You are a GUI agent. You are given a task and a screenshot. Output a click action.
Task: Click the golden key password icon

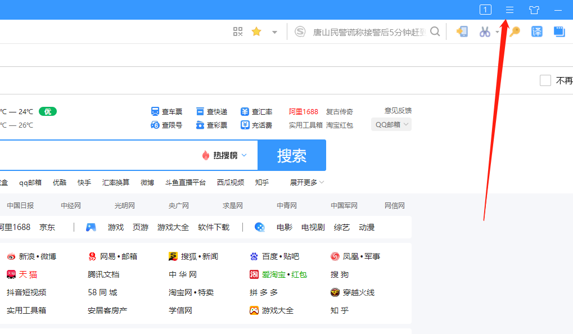click(515, 32)
